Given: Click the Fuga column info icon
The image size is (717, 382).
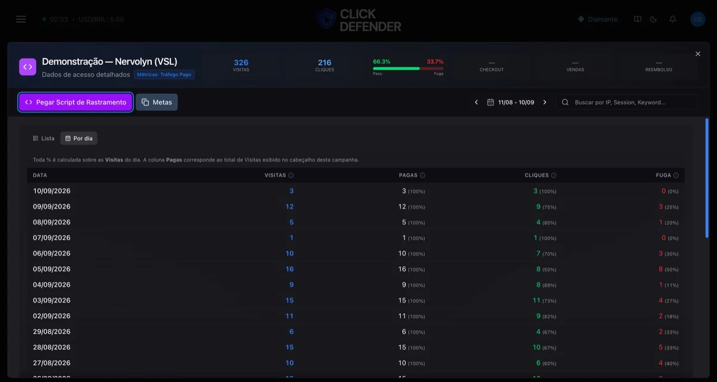Looking at the screenshot, I should click(x=676, y=175).
